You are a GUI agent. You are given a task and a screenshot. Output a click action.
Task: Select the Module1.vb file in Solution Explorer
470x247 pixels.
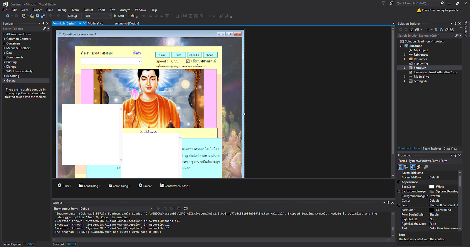(x=421, y=77)
